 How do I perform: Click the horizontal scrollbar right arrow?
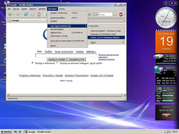(124, 95)
